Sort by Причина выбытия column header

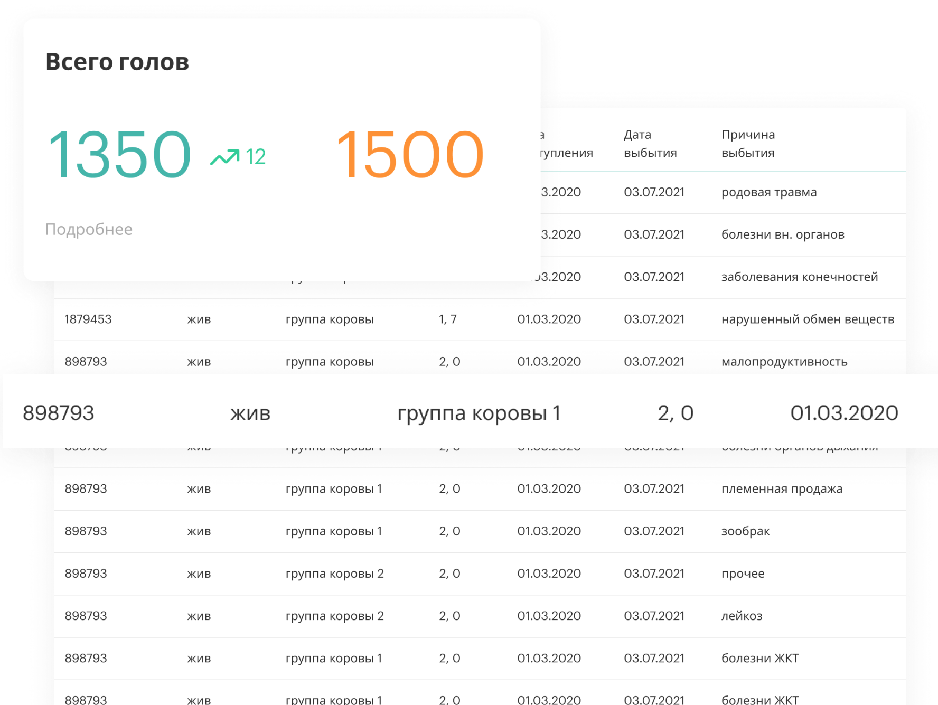tap(748, 144)
